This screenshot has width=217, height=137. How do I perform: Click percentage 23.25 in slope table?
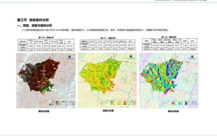(x=107, y=49)
